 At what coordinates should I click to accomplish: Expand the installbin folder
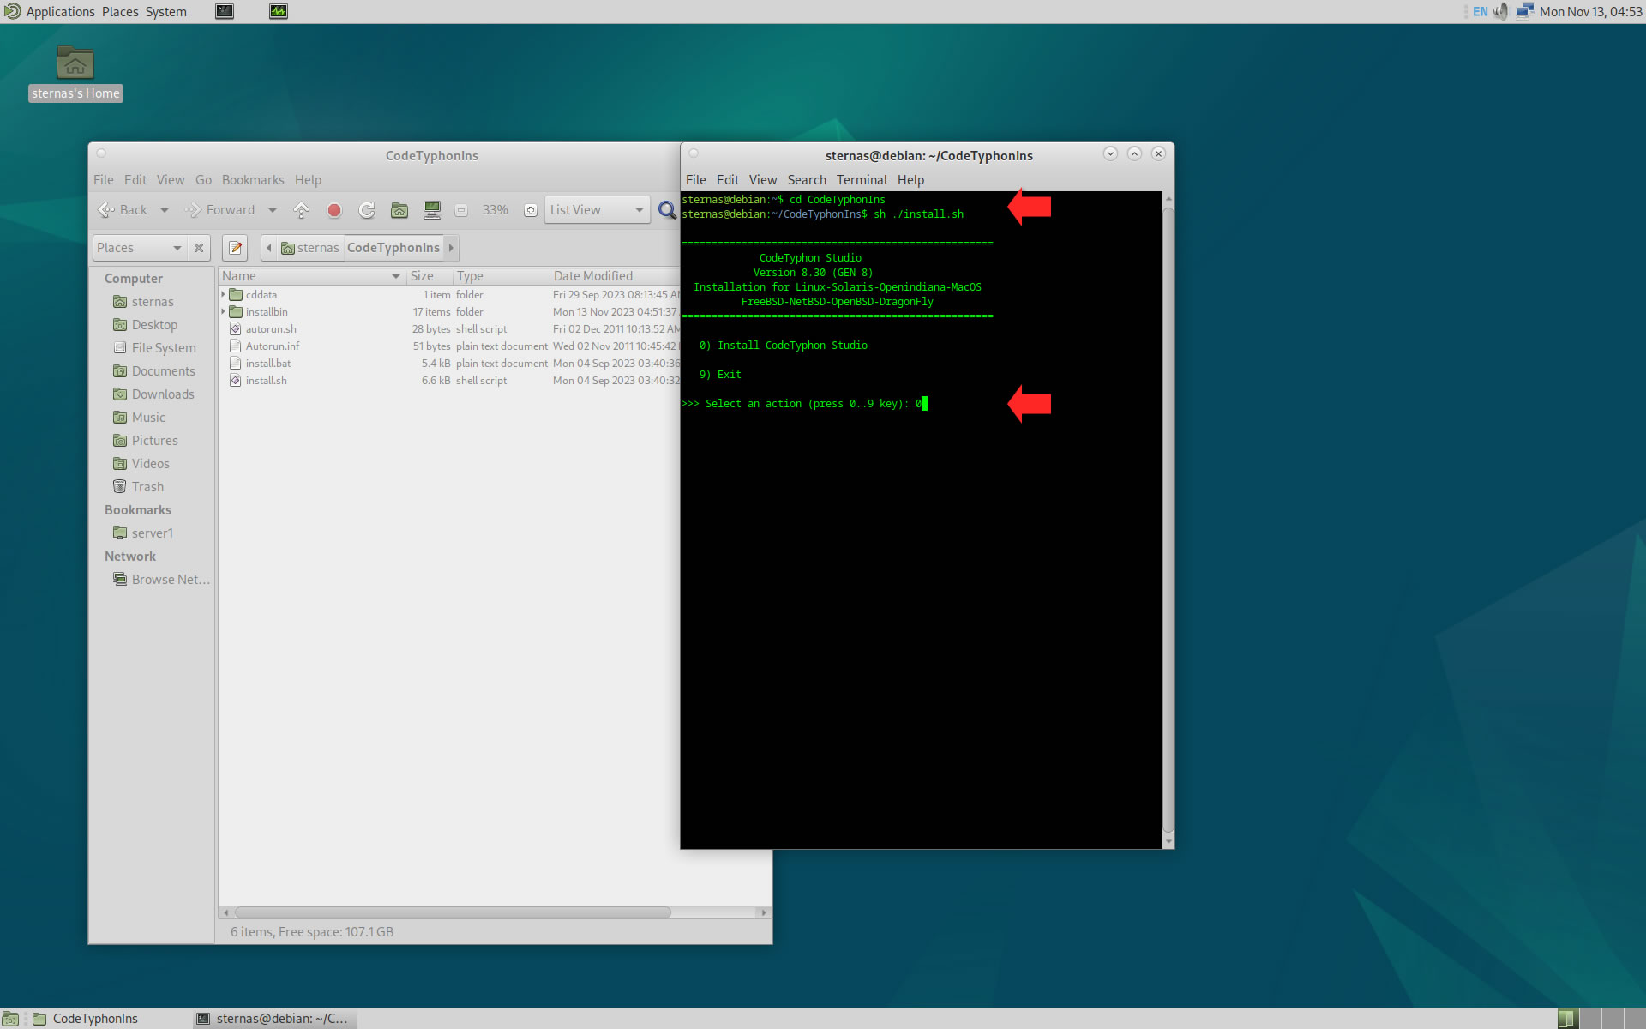pos(224,312)
